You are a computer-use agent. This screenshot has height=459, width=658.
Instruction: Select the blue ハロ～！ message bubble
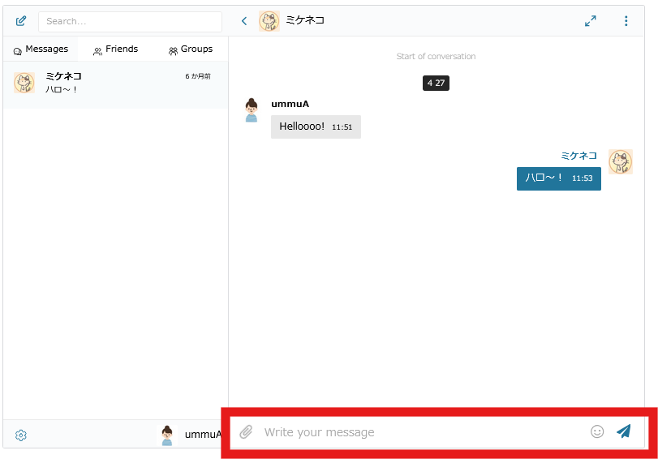[558, 178]
